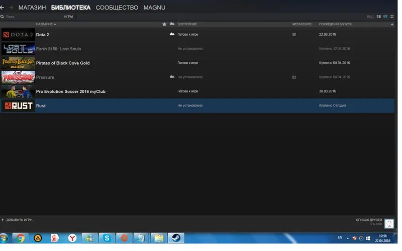This screenshot has width=402, height=251.
Task: Open Yandex Browser from the taskbar
Action: pos(72,238)
